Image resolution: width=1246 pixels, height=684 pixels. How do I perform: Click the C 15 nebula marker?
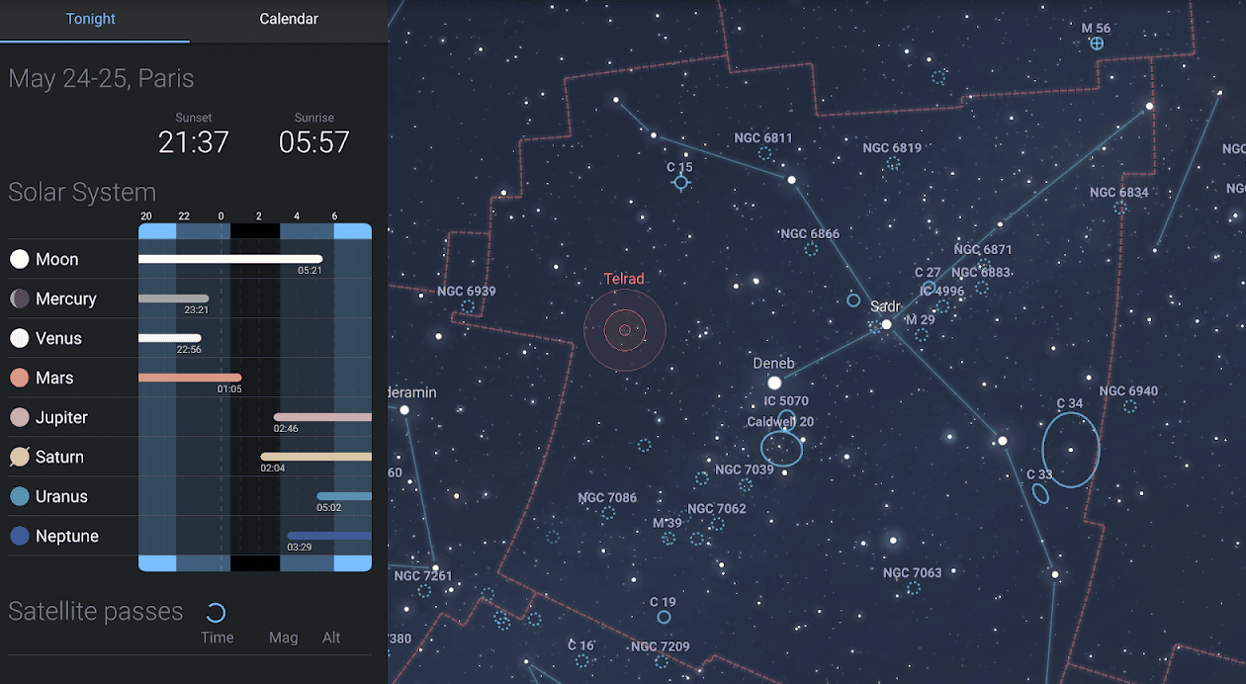pos(680,182)
